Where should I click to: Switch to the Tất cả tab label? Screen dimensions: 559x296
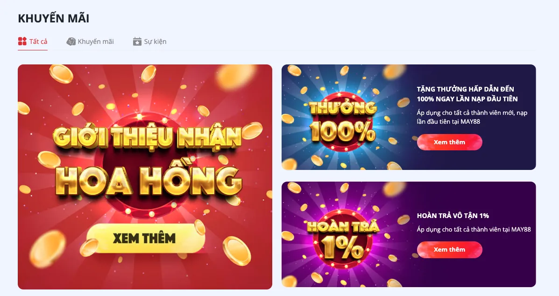[38, 42]
